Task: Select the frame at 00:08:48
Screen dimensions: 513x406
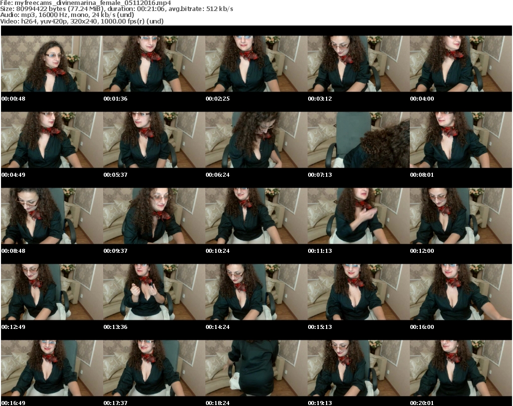Action: coord(52,216)
